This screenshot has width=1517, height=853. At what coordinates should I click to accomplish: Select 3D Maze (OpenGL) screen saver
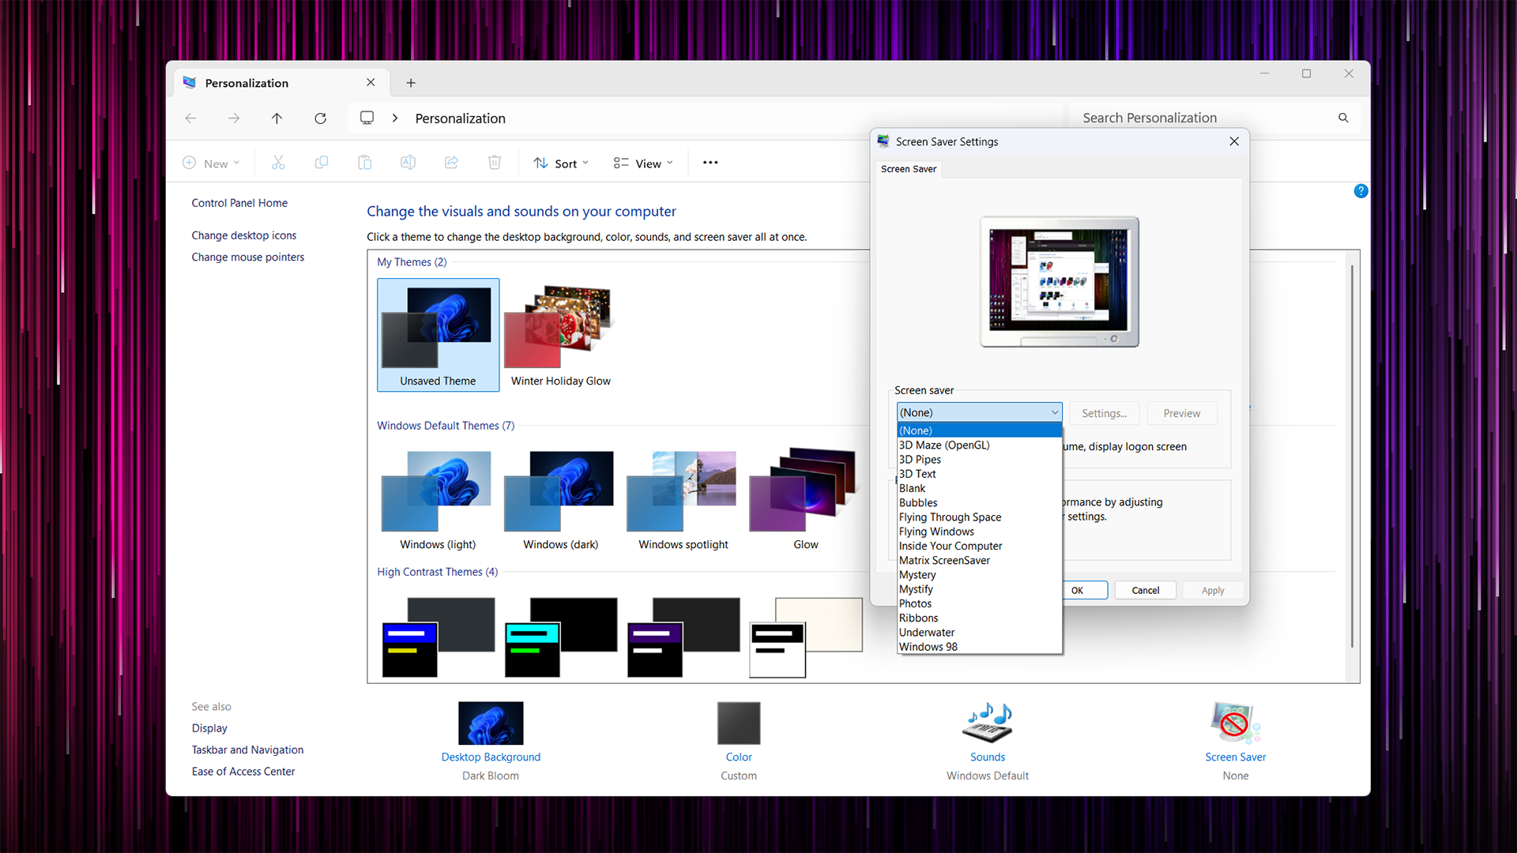click(979, 445)
